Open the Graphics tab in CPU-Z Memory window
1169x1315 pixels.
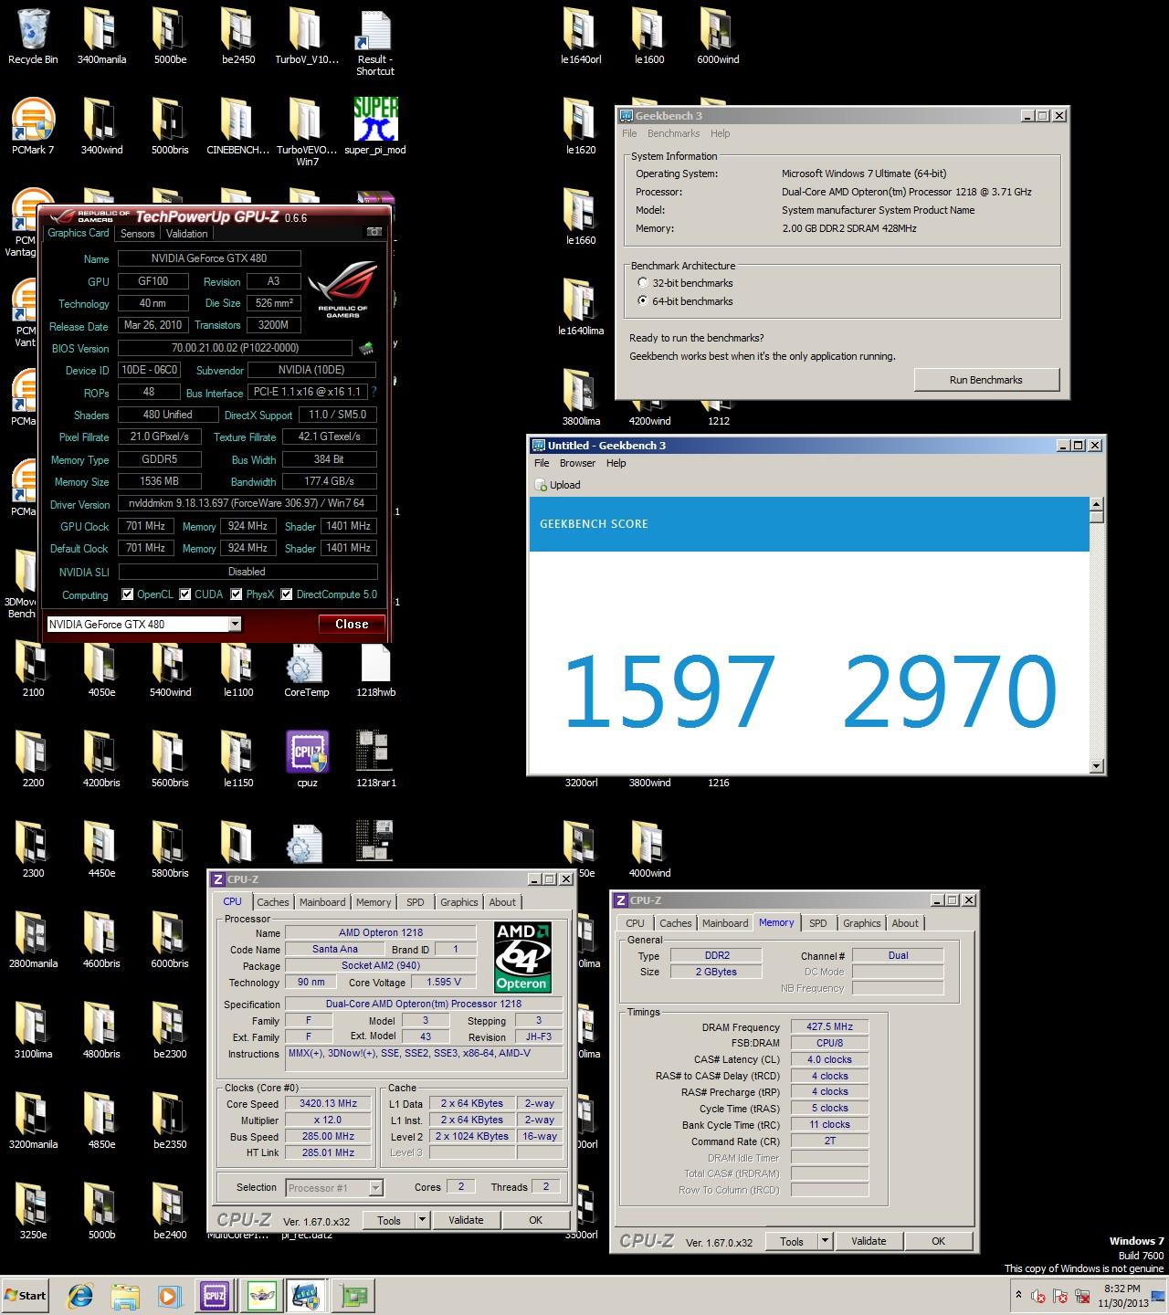click(861, 923)
